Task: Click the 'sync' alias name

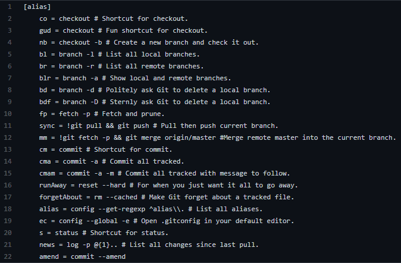Action: pos(47,126)
